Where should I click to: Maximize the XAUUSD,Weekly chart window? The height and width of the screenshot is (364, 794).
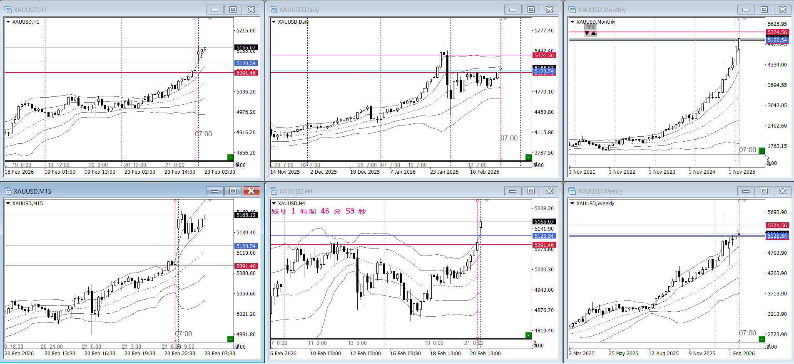[764, 191]
